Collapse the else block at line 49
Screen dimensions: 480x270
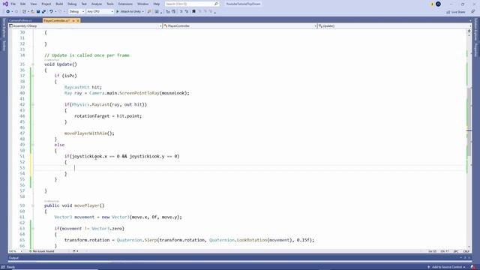pos(33,145)
